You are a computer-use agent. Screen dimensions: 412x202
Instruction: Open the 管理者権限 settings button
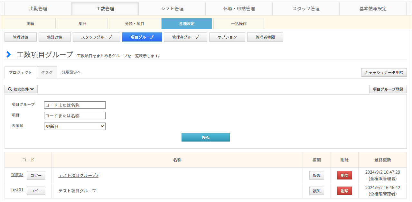tap(265, 37)
